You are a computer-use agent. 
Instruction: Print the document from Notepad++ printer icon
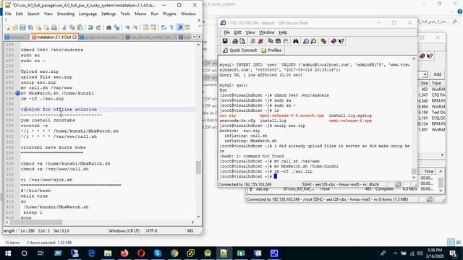[54, 27]
